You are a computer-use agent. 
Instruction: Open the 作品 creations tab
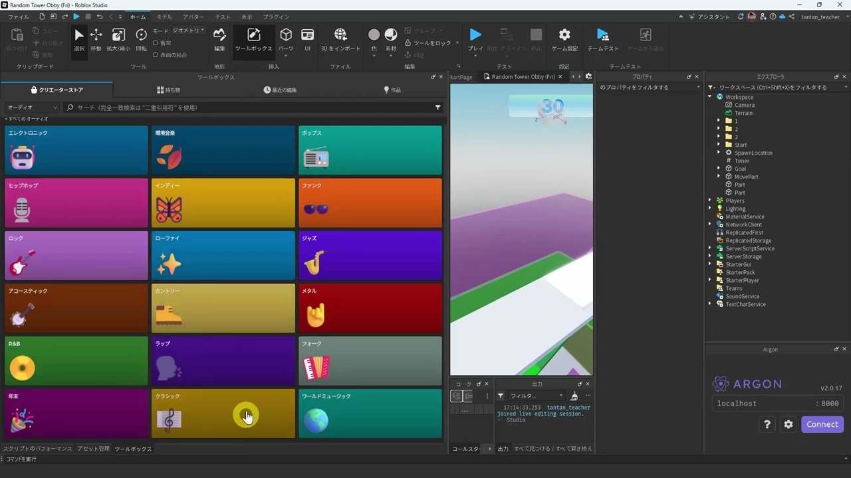coord(392,90)
